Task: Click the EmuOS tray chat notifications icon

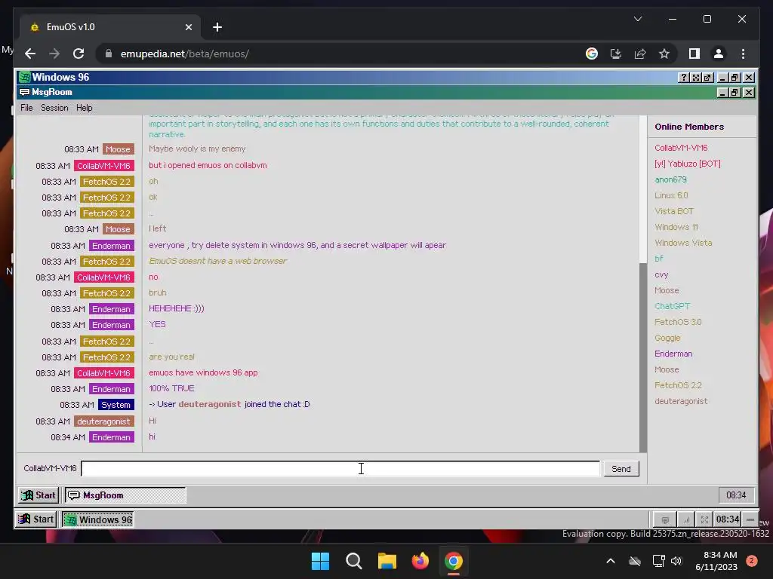Action: [x=665, y=519]
